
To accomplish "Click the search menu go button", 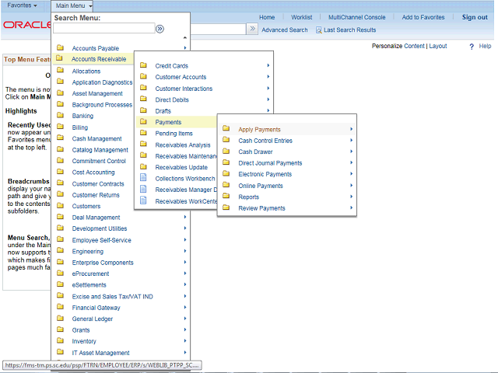I will pyautogui.click(x=160, y=29).
